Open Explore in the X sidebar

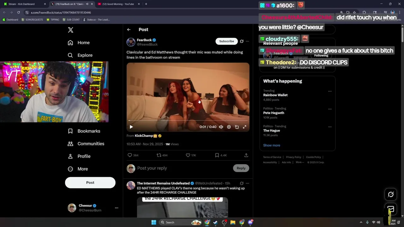coord(80,55)
